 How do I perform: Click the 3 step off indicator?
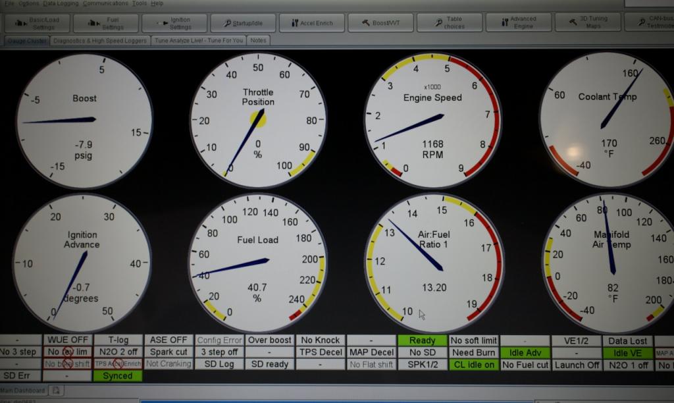(219, 352)
